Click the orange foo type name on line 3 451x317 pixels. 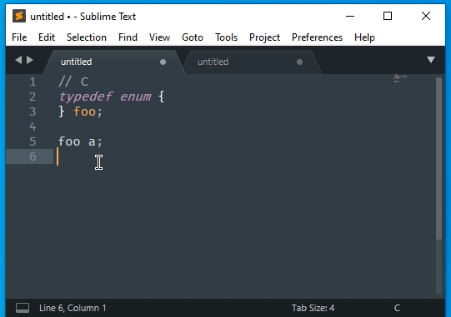click(x=84, y=111)
